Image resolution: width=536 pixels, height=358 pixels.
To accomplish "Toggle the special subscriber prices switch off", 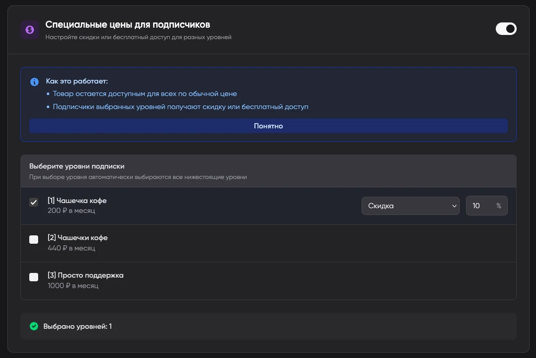I will [x=506, y=29].
